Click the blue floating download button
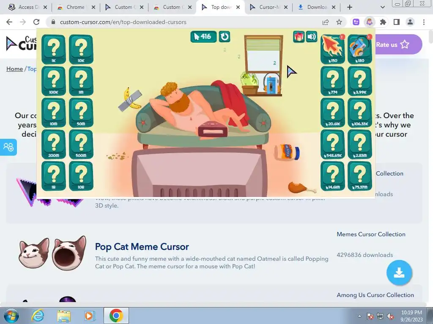Viewport: 433px width, 324px height. (x=399, y=273)
